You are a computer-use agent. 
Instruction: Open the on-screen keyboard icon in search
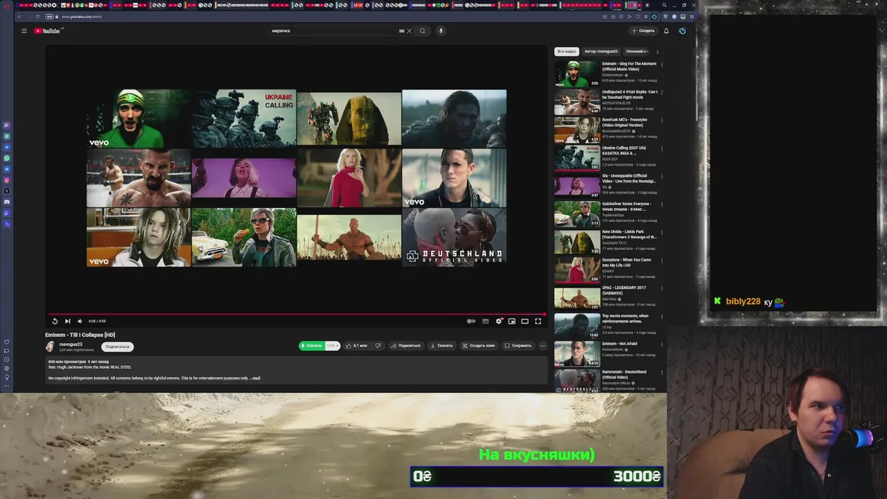[x=402, y=30]
